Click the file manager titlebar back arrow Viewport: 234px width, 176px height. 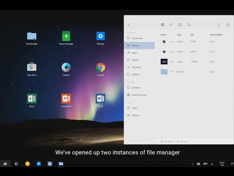(127, 18)
